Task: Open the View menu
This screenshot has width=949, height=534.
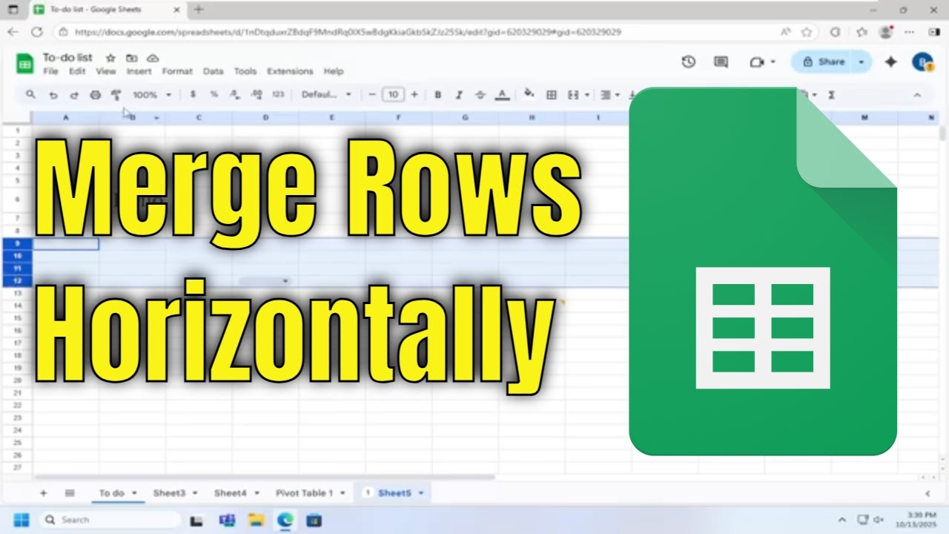Action: [106, 71]
